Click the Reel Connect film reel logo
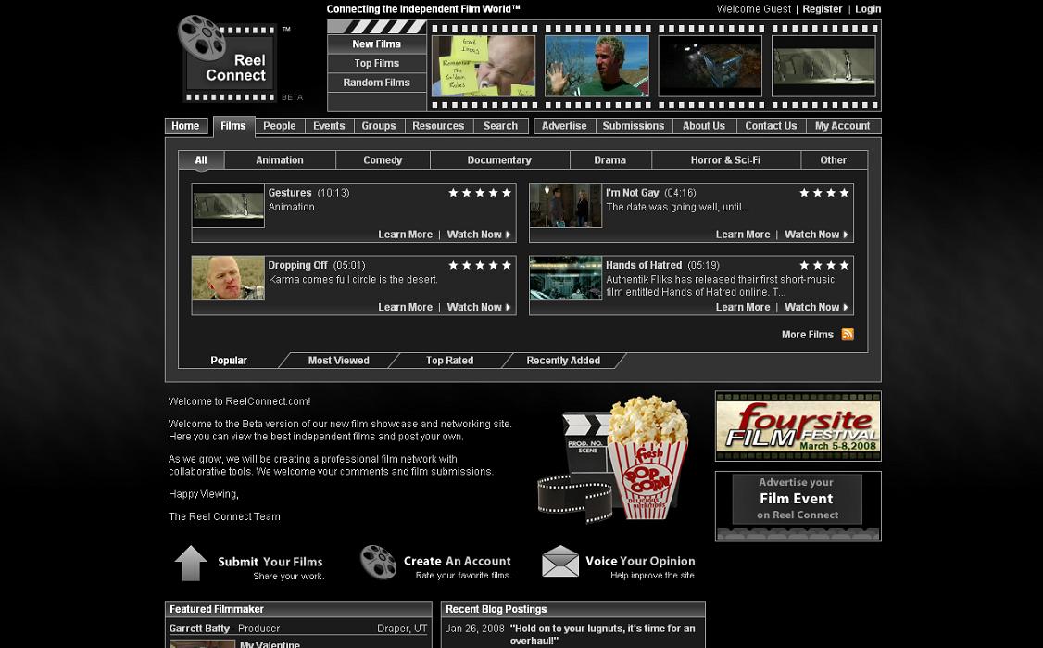This screenshot has width=1043, height=648. click(230, 58)
